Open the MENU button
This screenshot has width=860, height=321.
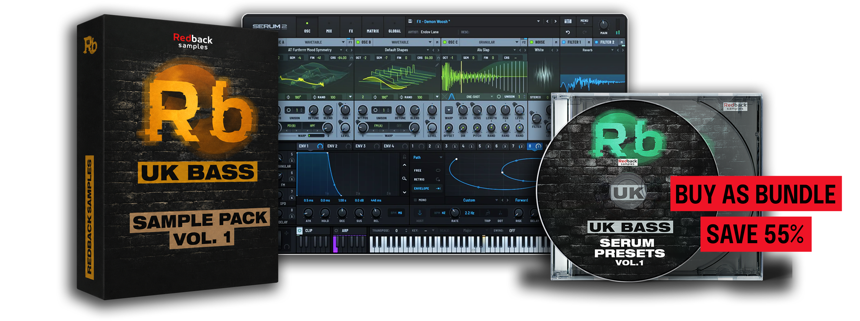click(x=584, y=21)
